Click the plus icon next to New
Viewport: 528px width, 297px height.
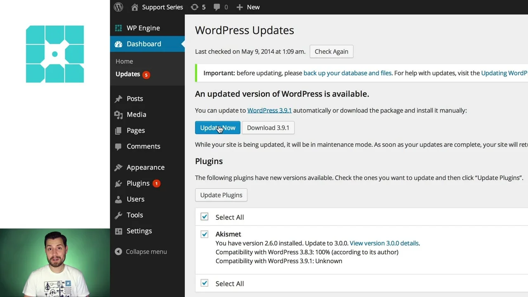coord(240,7)
